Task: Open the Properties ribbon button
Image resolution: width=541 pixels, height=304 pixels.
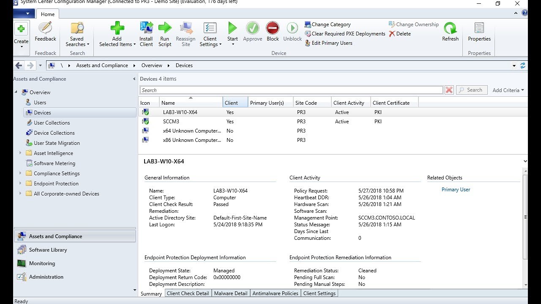Action: click(x=479, y=32)
